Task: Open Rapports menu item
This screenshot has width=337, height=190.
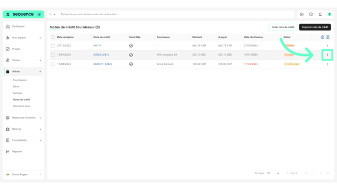Action: tap(17, 152)
